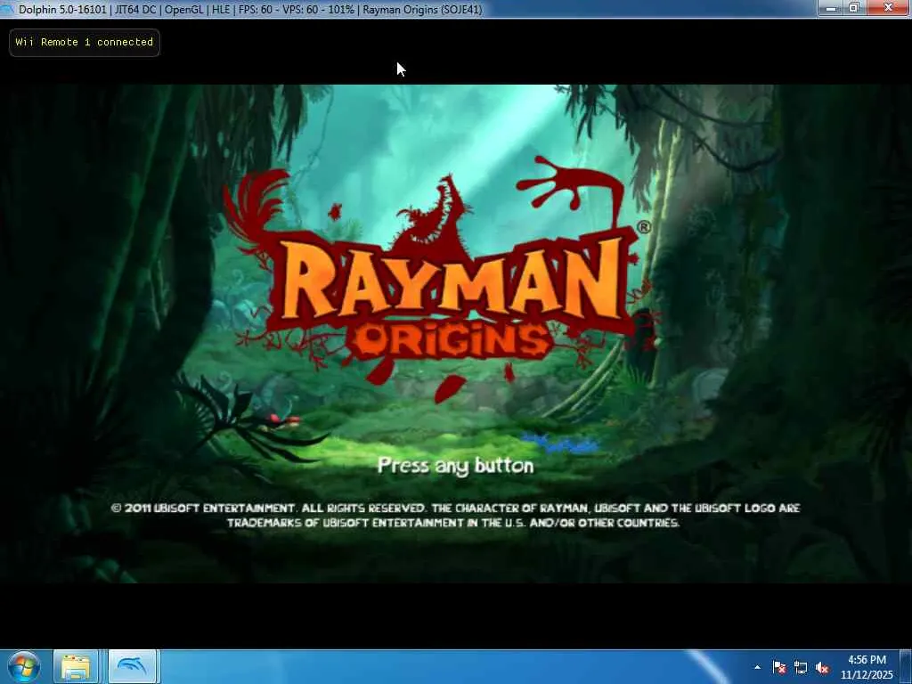Open the network status tray icon

(x=801, y=667)
